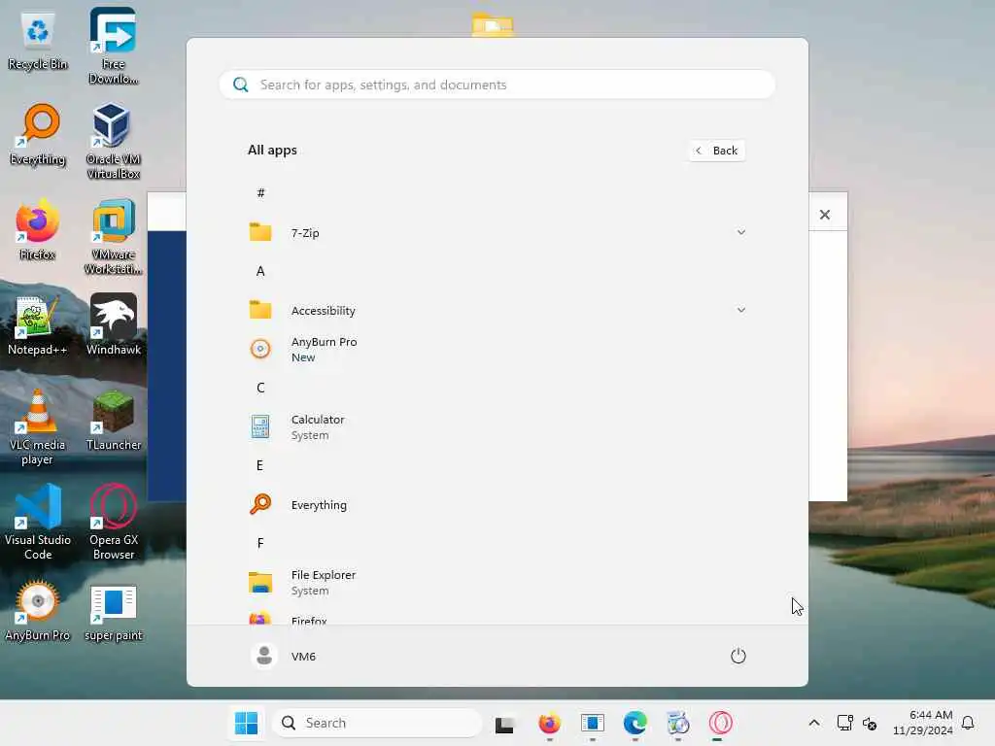Launch File Explorer from All apps list
This screenshot has width=995, height=746.
(497, 583)
